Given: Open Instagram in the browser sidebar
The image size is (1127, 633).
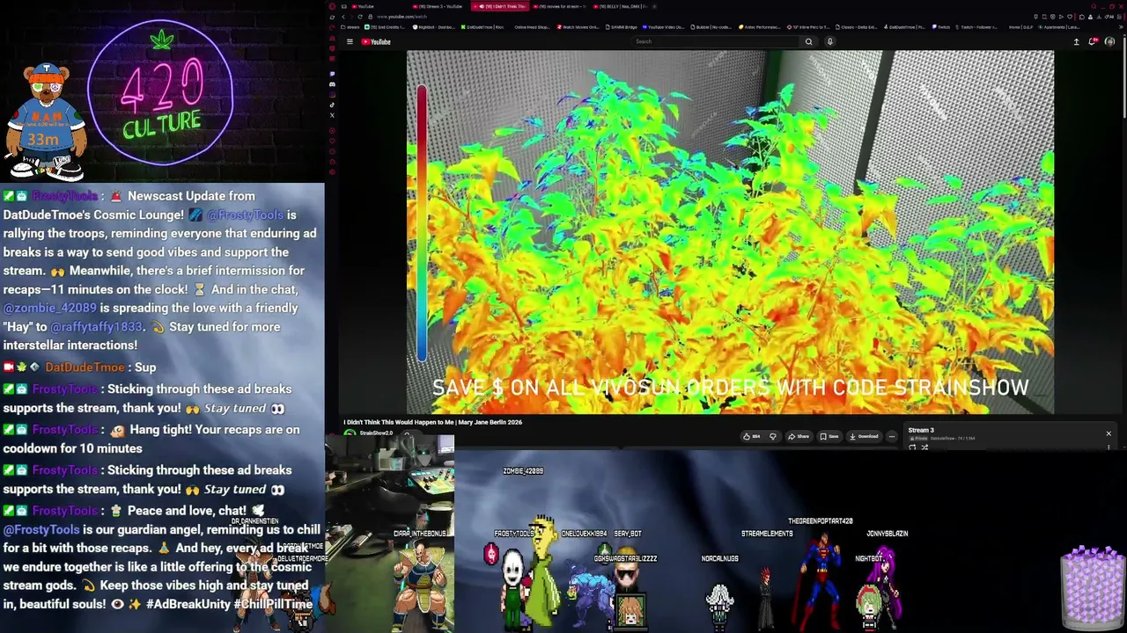Looking at the screenshot, I should pos(332,95).
